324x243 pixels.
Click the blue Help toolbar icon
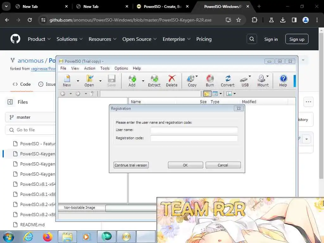click(283, 81)
